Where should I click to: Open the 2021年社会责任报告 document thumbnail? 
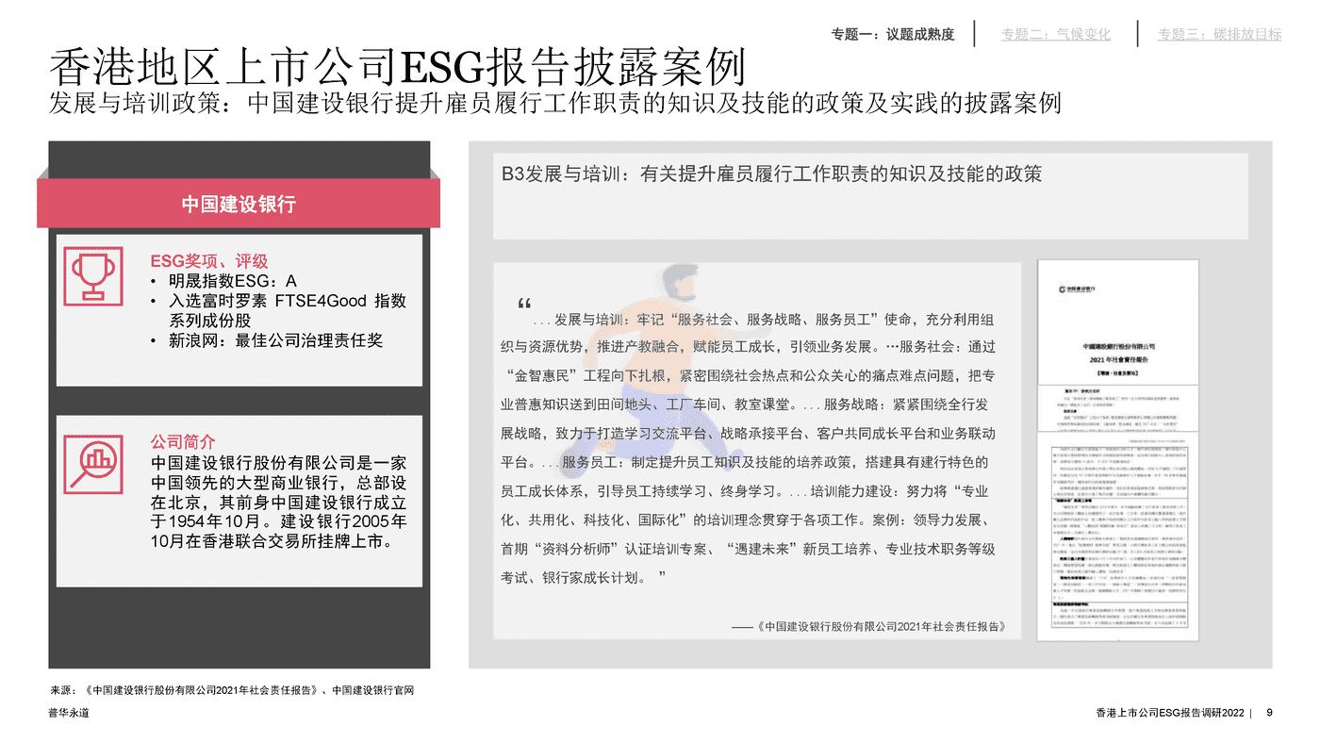pyautogui.click(x=1117, y=451)
